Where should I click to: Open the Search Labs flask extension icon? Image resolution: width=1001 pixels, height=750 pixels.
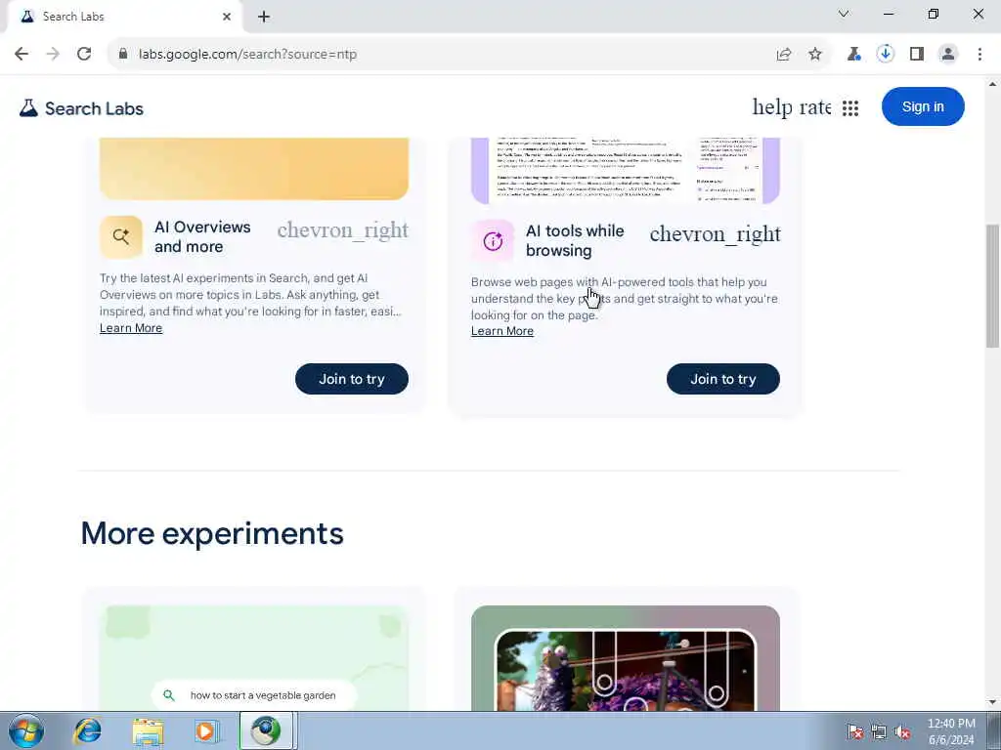pyautogui.click(x=853, y=55)
